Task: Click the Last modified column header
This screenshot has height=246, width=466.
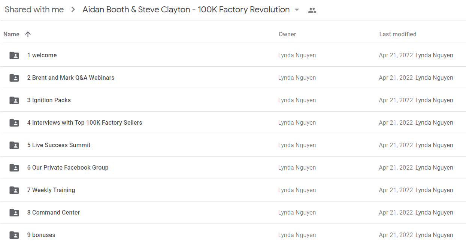Action: point(398,34)
